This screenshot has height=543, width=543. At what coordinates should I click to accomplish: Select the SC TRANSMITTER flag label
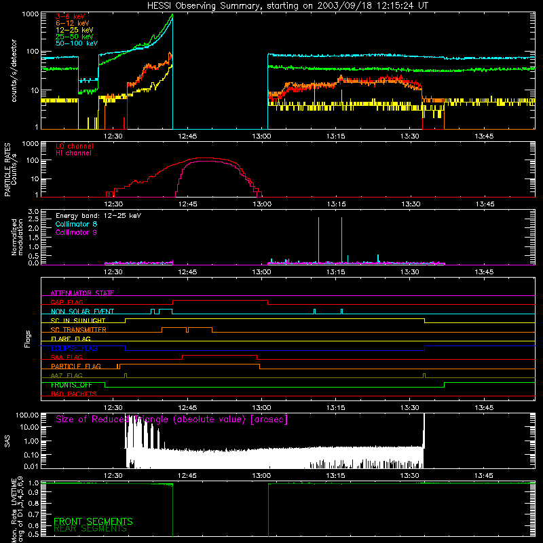pyautogui.click(x=79, y=330)
